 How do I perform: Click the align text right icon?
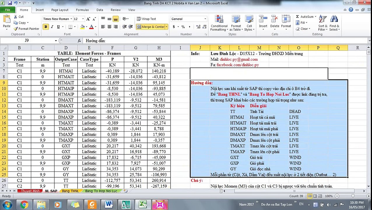116,27
